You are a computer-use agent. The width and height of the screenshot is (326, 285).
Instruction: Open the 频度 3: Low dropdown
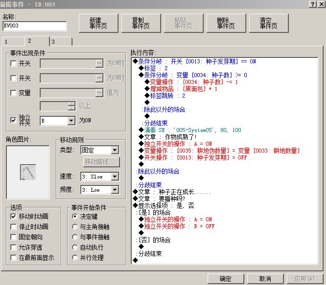(115, 190)
